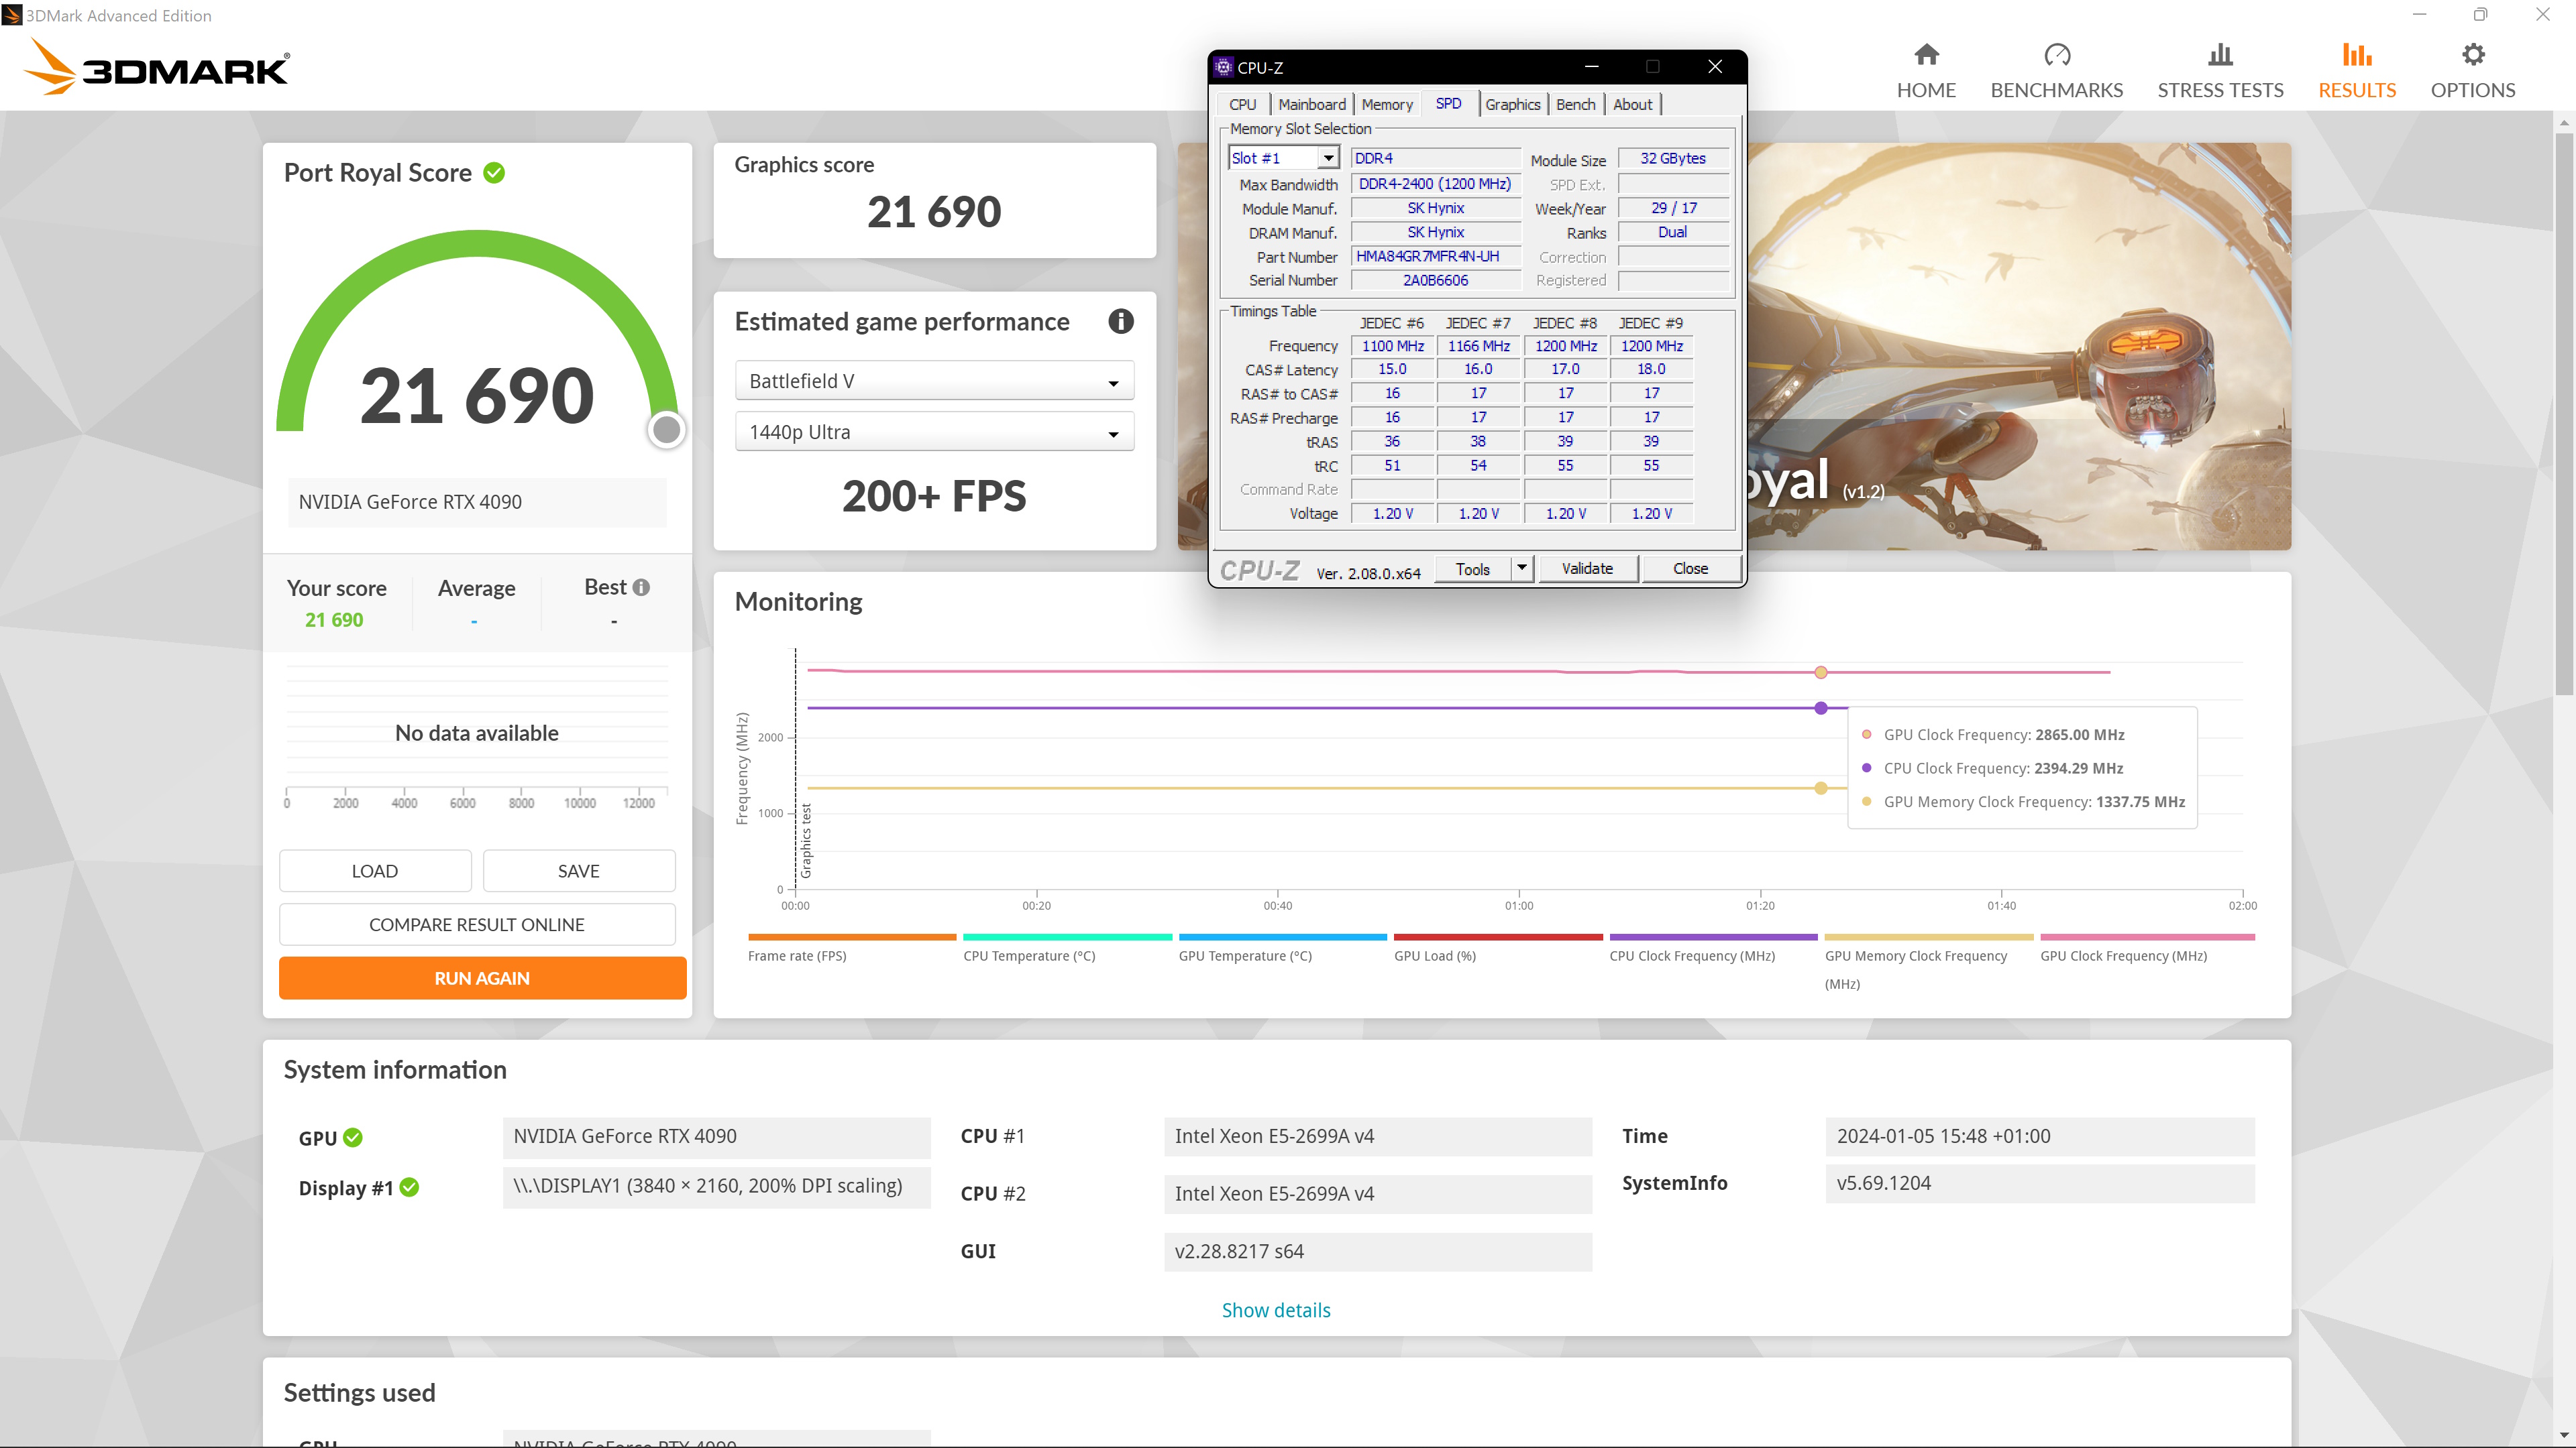This screenshot has height=1448, width=2576.
Task: Open the Slot #1 memory slot dropdown
Action: (x=1327, y=158)
